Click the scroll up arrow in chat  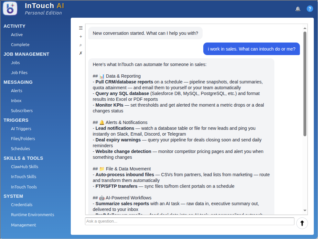click(x=305, y=28)
